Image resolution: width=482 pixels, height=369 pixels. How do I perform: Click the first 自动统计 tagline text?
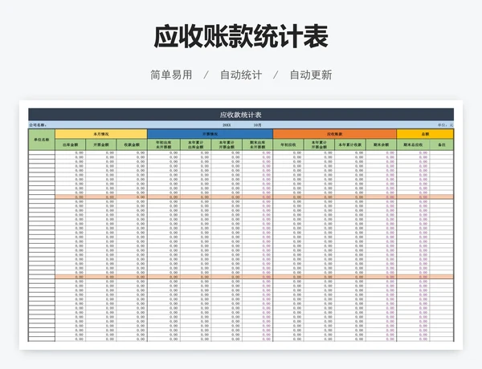tap(241, 75)
